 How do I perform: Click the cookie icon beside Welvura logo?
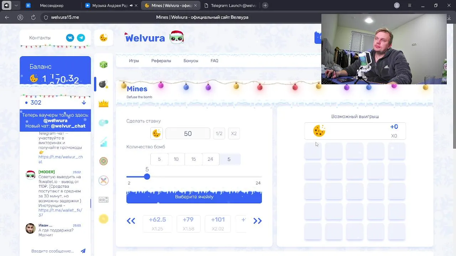(104, 38)
